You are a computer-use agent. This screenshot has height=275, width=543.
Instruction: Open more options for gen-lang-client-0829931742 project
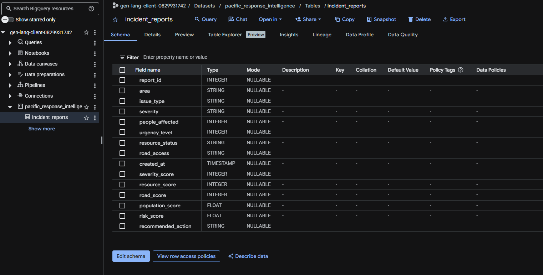(95, 32)
